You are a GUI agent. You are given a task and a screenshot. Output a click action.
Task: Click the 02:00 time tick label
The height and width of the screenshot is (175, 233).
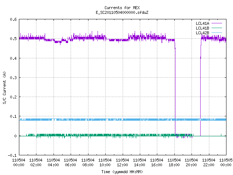36,165
